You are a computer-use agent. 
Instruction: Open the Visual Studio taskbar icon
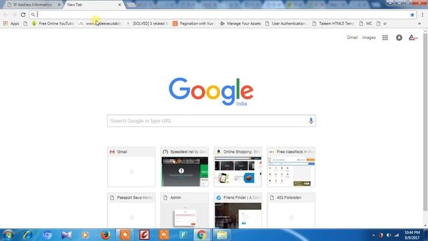66,235
